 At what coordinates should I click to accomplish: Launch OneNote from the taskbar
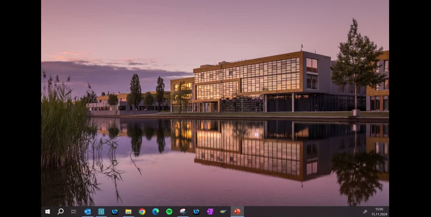[210, 211]
